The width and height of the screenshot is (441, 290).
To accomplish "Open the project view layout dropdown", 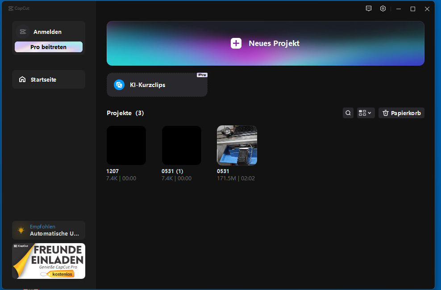I will [365, 112].
